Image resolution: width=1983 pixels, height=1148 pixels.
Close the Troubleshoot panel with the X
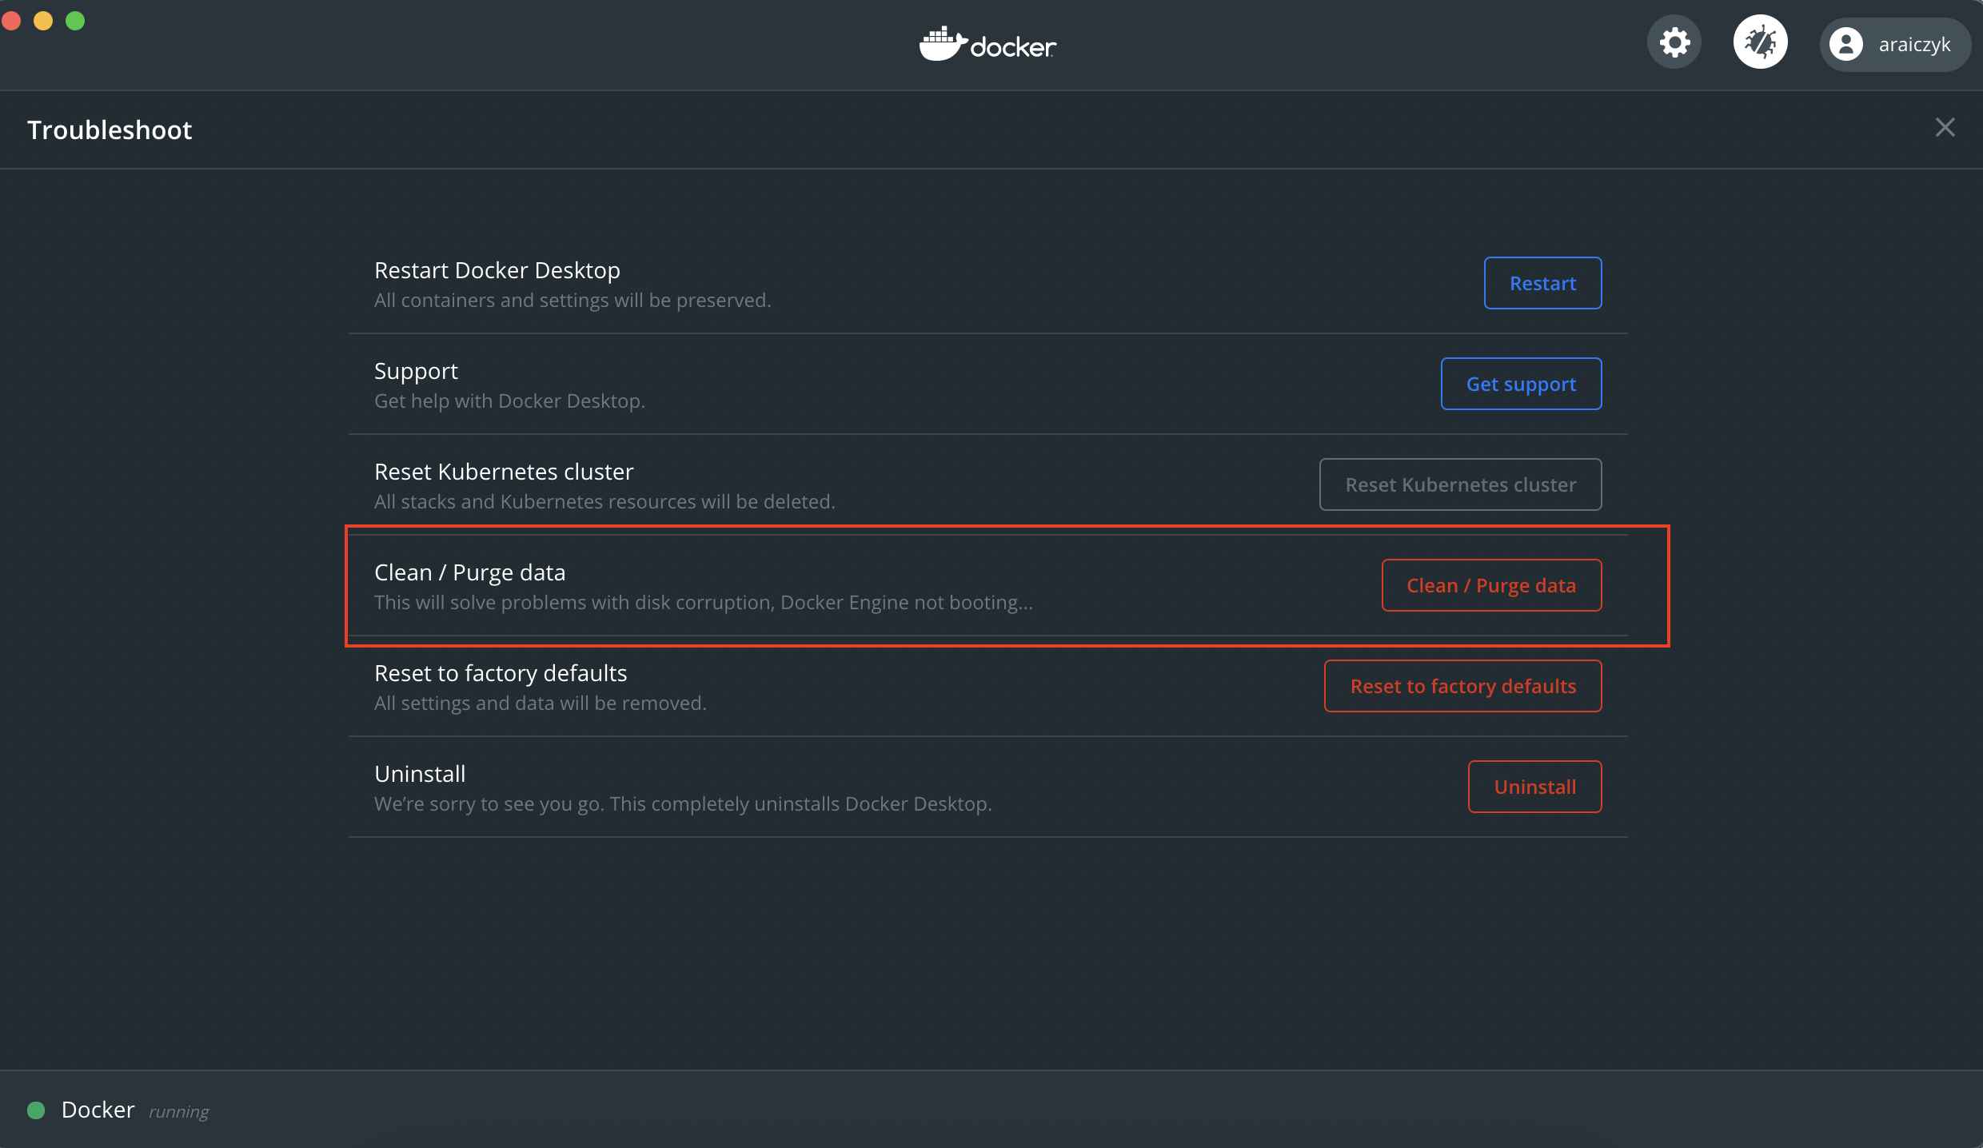click(x=1945, y=127)
